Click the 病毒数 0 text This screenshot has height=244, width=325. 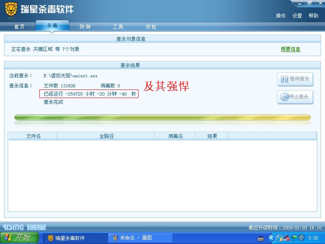coord(110,86)
